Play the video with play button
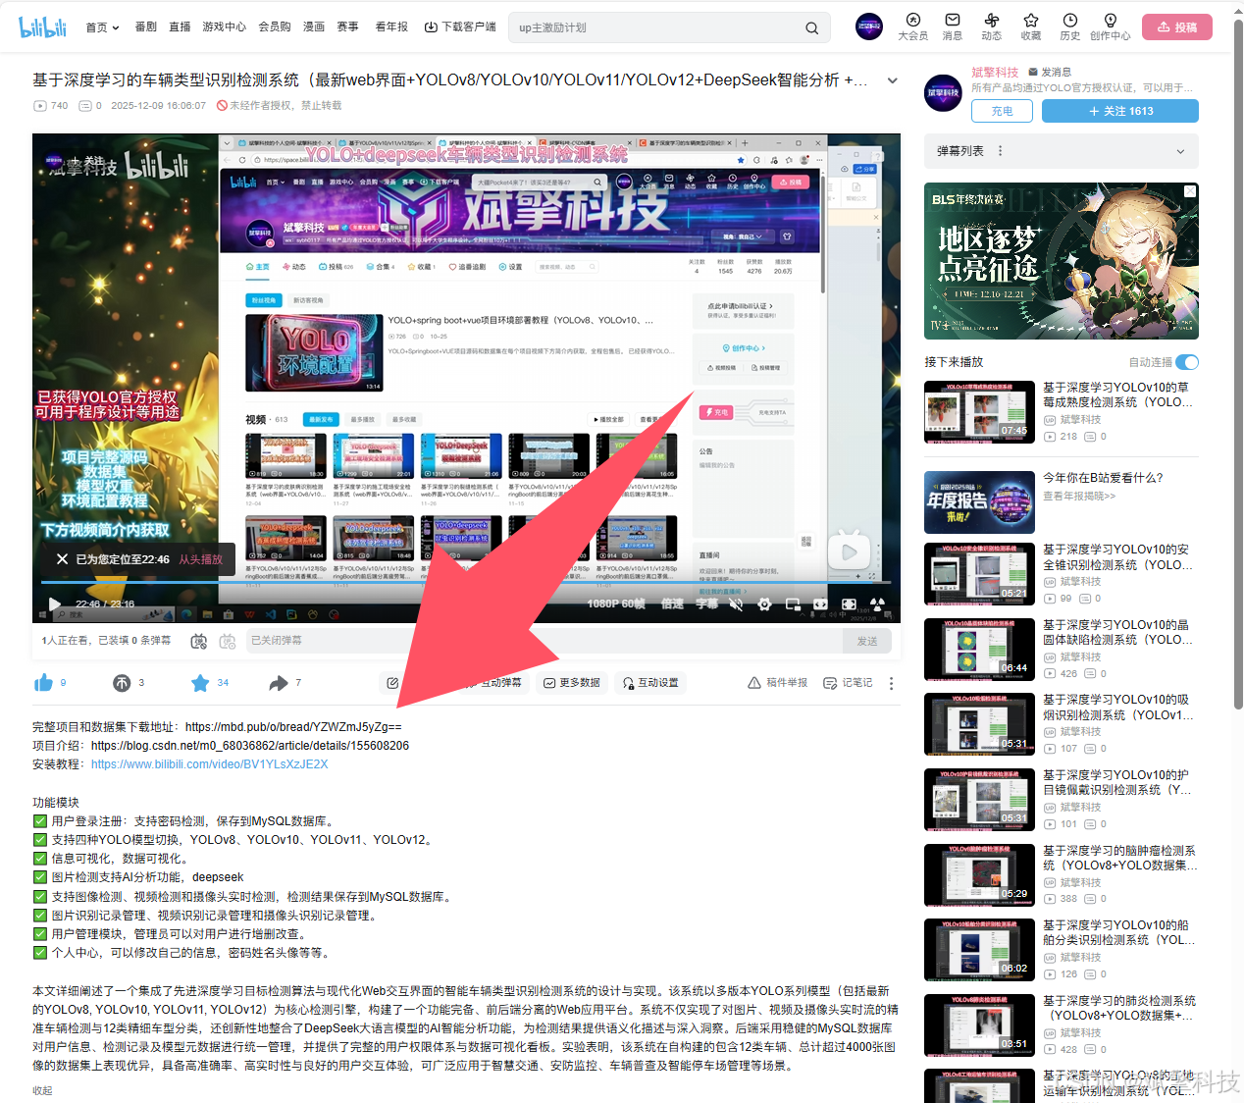1244x1103 pixels. (x=55, y=604)
